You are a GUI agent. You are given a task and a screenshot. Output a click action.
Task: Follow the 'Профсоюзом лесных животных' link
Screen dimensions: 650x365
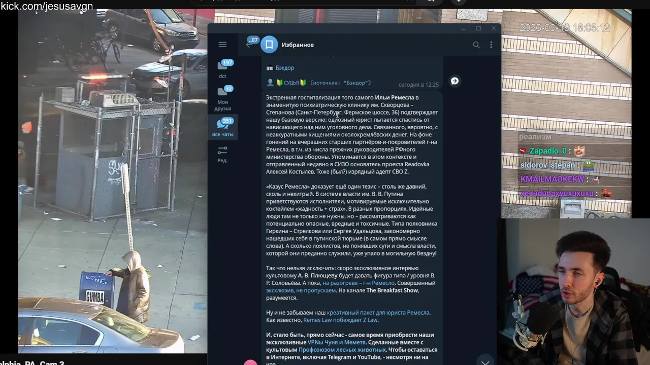point(342,350)
